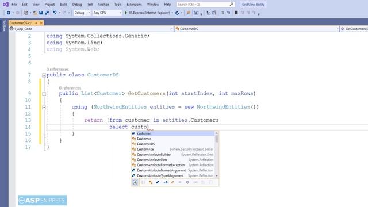Click the GridView_Entity solution name button

253,5
